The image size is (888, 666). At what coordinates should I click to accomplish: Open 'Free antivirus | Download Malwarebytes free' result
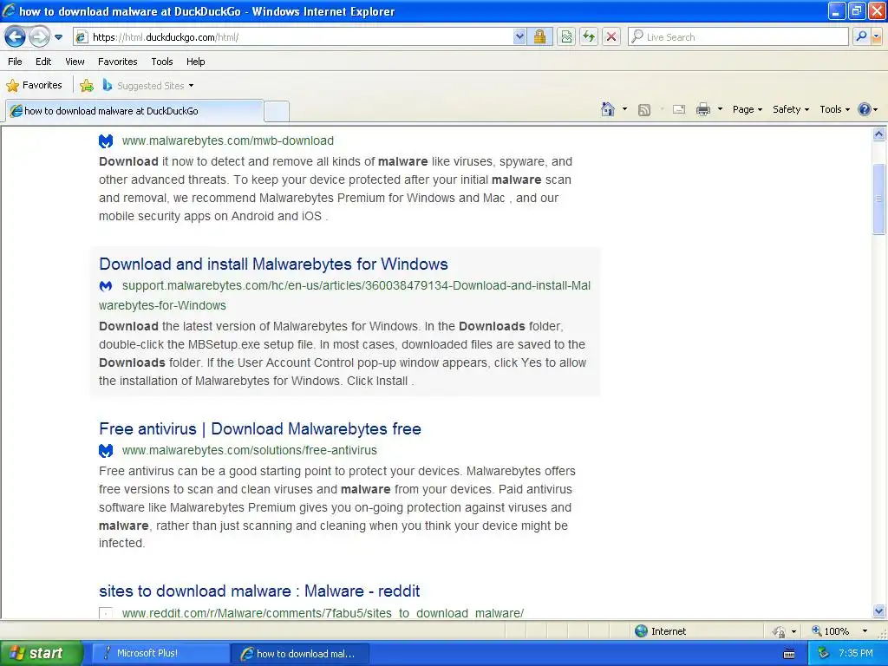260,428
